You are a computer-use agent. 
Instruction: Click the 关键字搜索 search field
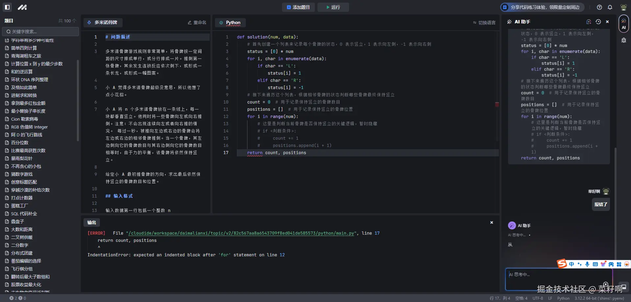tap(40, 32)
